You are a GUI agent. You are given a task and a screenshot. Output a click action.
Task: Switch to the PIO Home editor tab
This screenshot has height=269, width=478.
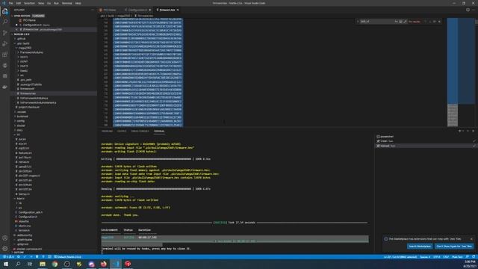click(110, 10)
